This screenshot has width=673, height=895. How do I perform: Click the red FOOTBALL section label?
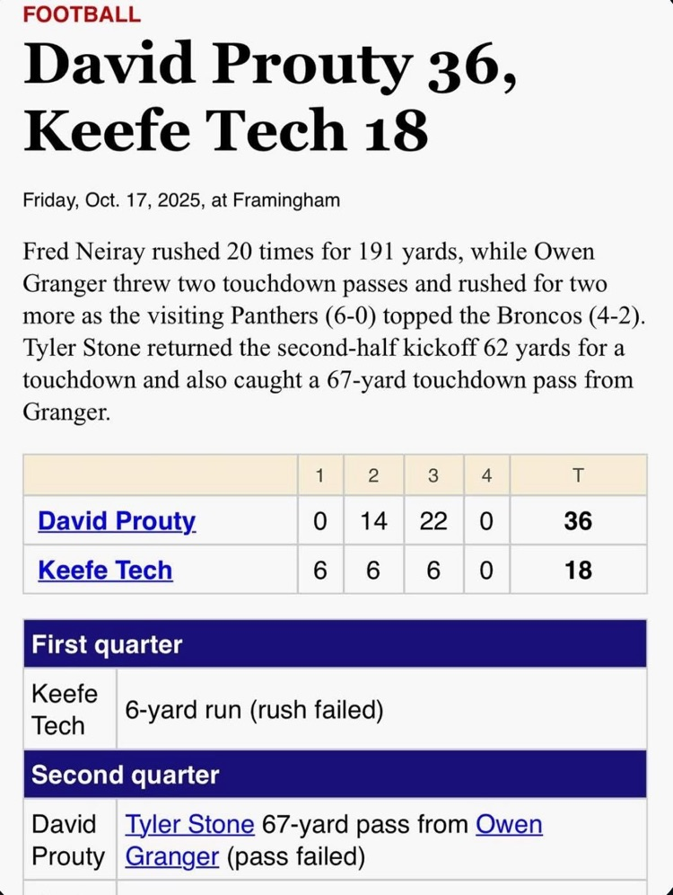click(x=82, y=14)
